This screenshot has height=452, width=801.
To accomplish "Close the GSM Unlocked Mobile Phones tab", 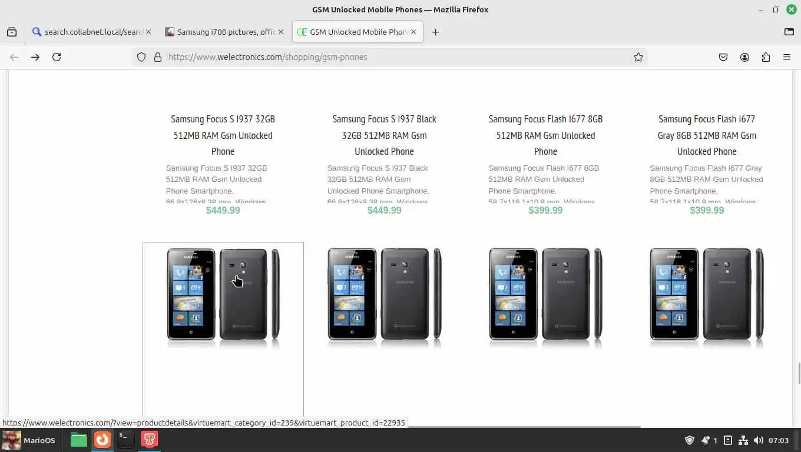I will pos(413,32).
